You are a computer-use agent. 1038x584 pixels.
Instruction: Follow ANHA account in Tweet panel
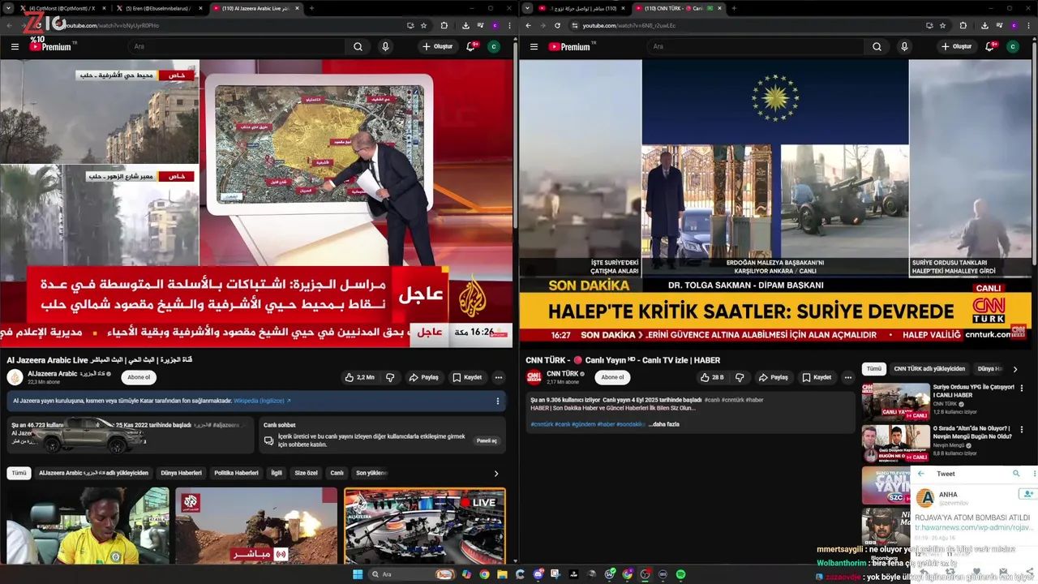[1027, 494]
